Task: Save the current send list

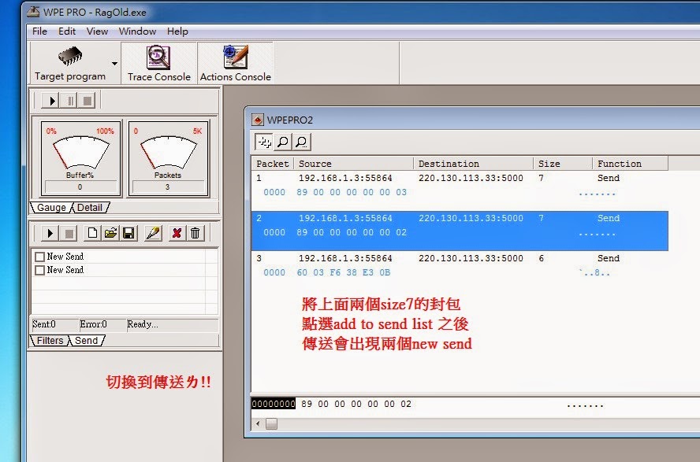Action: 128,232
